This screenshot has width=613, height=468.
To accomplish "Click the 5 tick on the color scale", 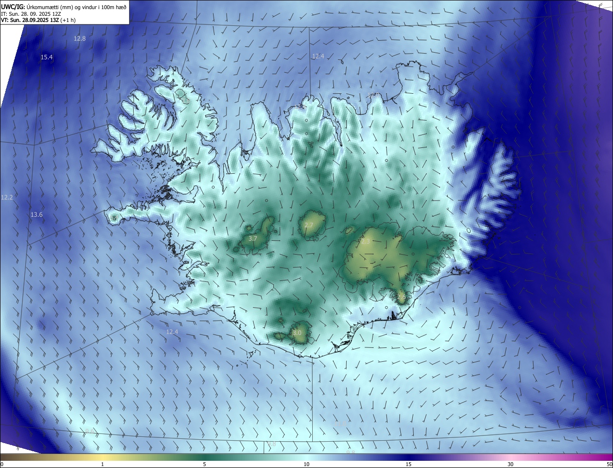I will pyautogui.click(x=204, y=464).
